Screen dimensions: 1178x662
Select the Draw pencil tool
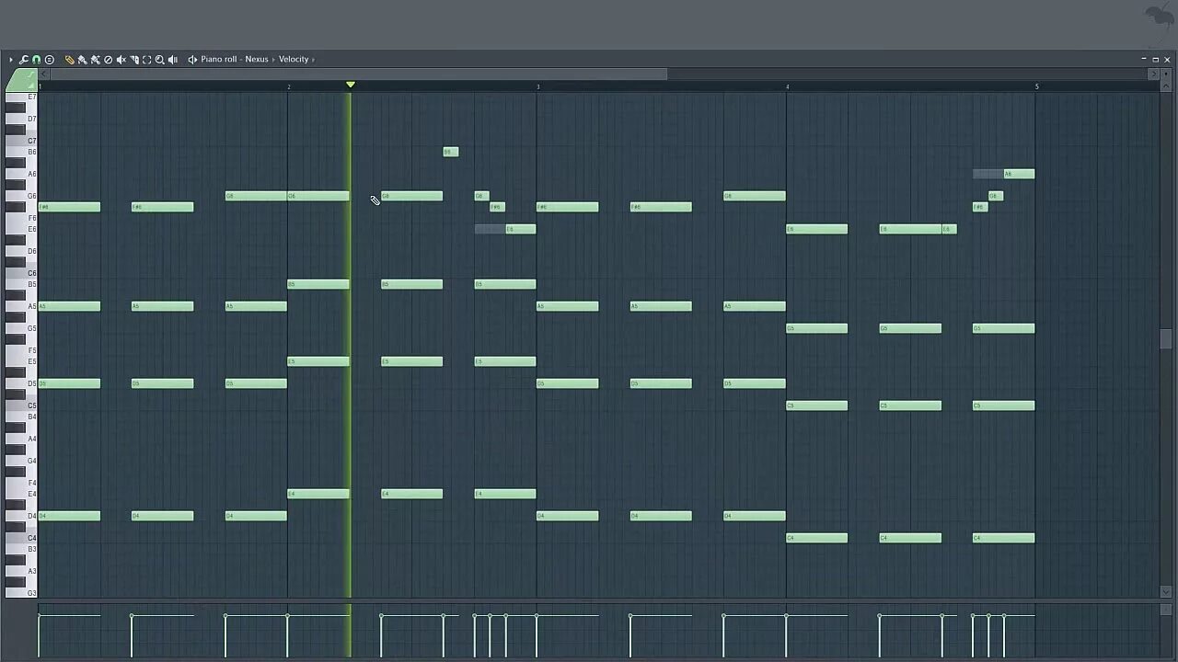[x=69, y=60]
